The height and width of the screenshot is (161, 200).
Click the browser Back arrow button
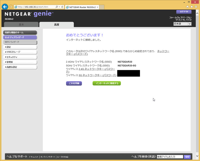point(4,7)
